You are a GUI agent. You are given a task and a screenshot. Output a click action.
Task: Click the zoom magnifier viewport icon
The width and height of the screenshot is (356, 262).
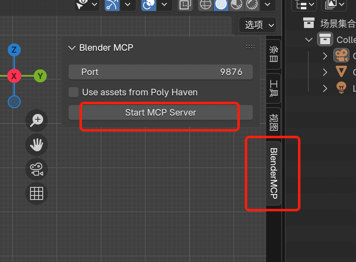point(37,120)
